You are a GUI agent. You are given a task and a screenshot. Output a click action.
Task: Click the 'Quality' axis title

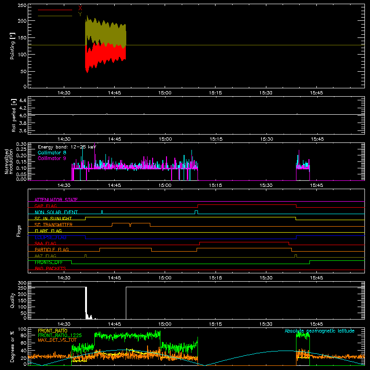point(12,300)
